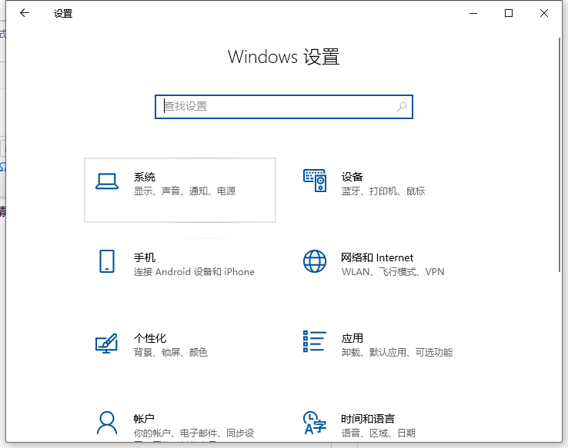Close the 设置 window

543,13
